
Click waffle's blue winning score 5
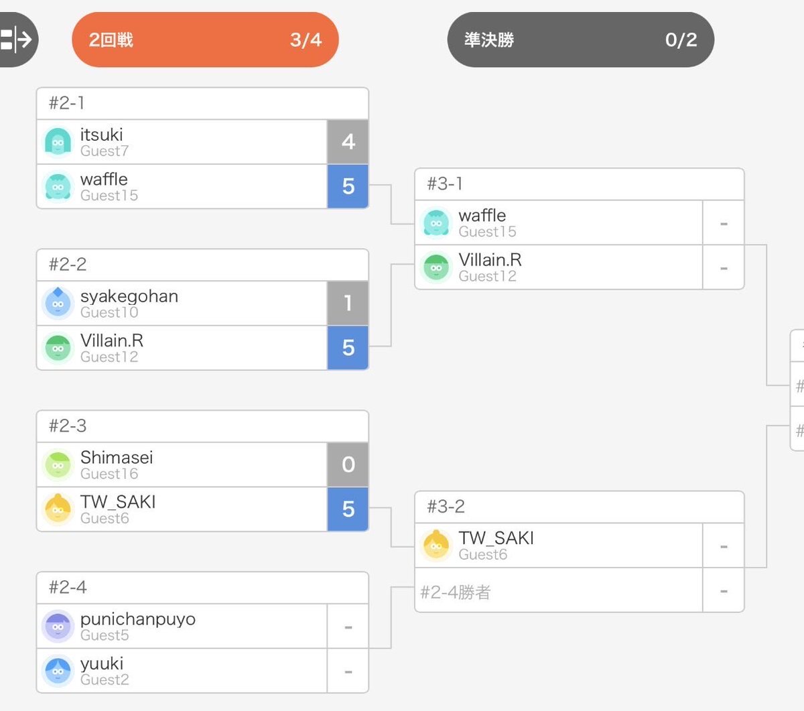(348, 186)
